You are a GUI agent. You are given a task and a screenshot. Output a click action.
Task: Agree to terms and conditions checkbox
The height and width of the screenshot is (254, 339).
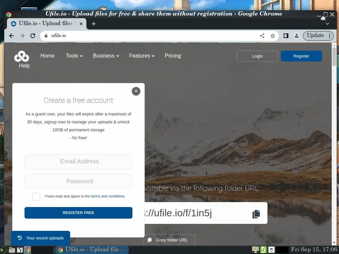tap(36, 197)
